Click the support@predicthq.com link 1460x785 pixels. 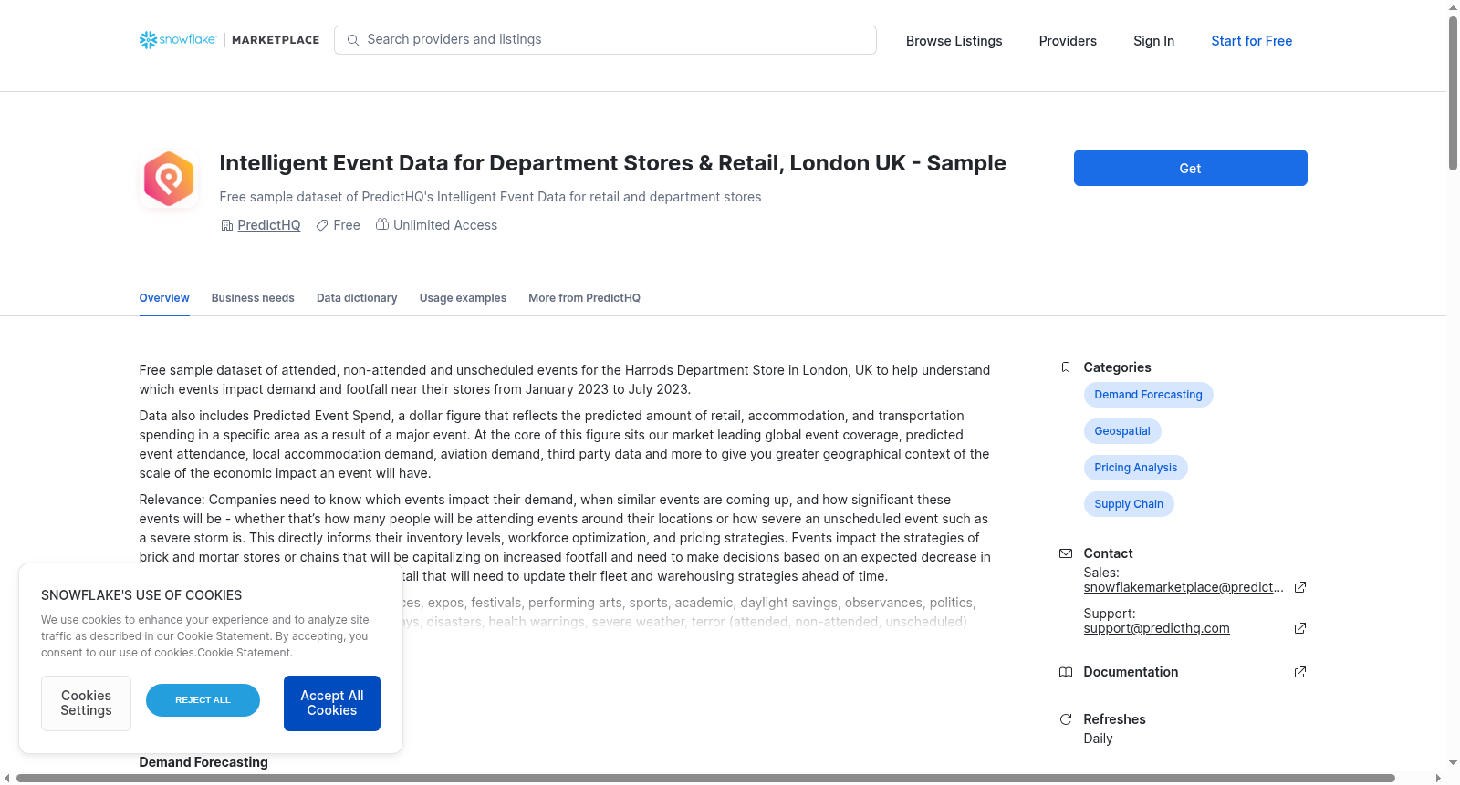1156,628
